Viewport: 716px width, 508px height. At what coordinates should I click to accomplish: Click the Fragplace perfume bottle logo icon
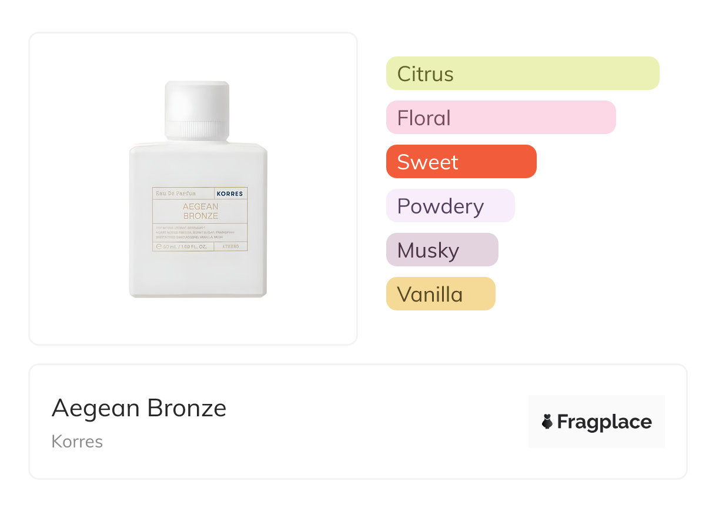[547, 422]
